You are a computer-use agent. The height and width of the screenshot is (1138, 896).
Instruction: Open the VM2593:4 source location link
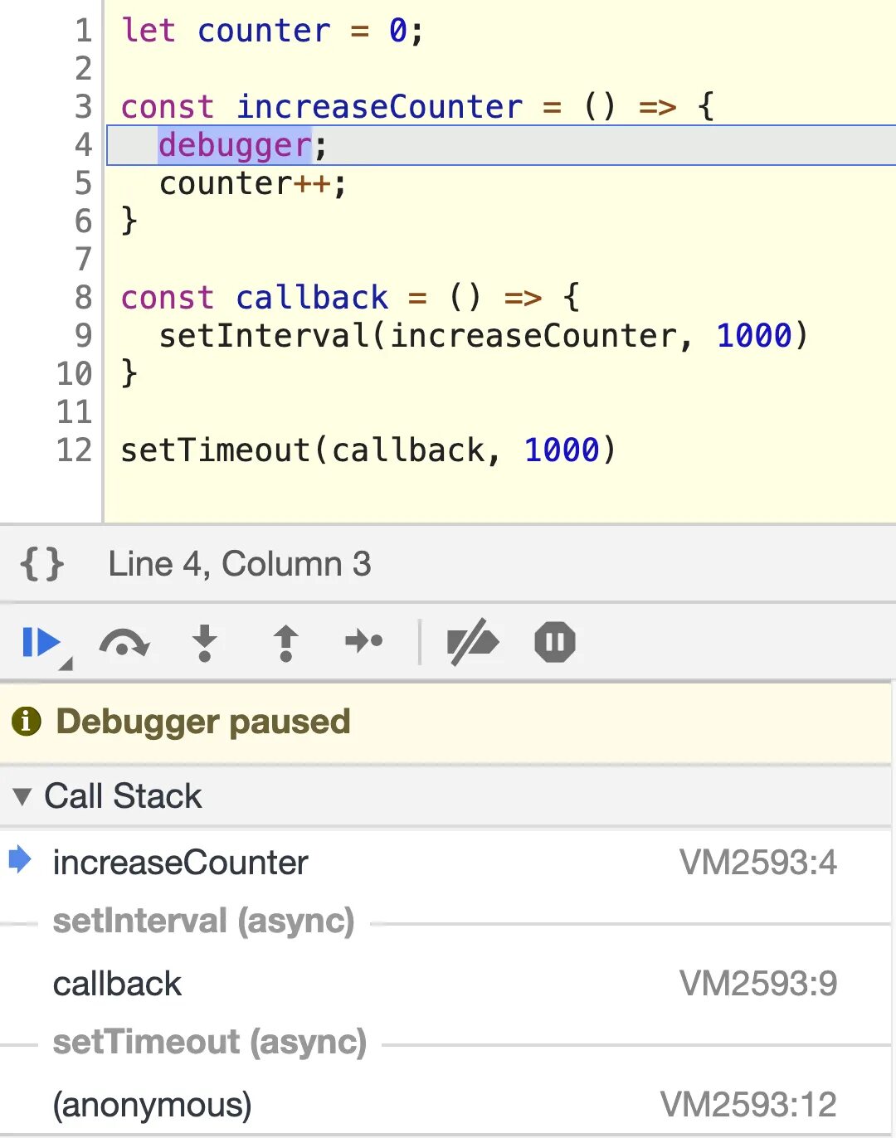click(757, 863)
